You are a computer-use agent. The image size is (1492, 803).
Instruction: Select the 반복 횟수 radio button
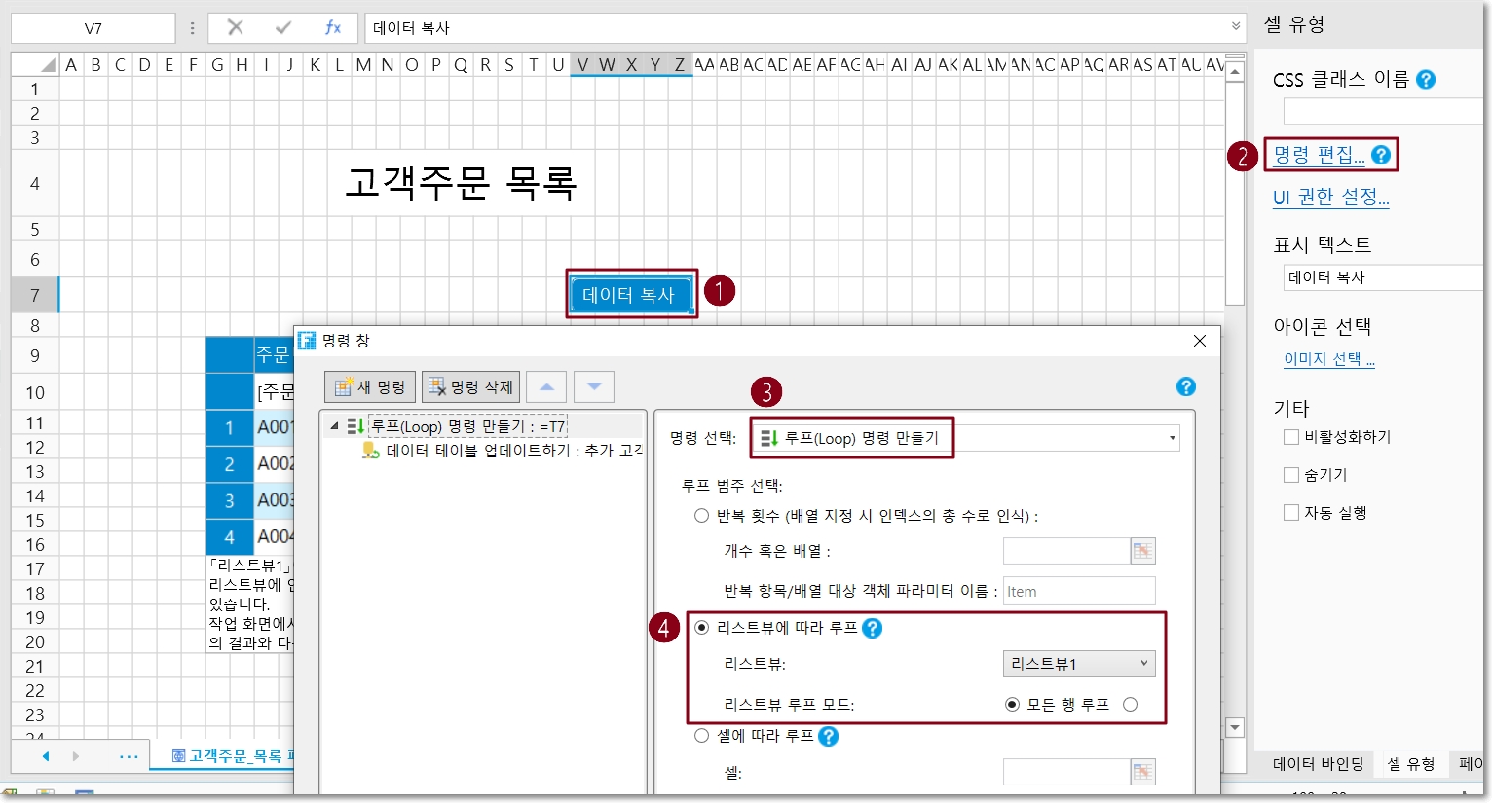(701, 516)
